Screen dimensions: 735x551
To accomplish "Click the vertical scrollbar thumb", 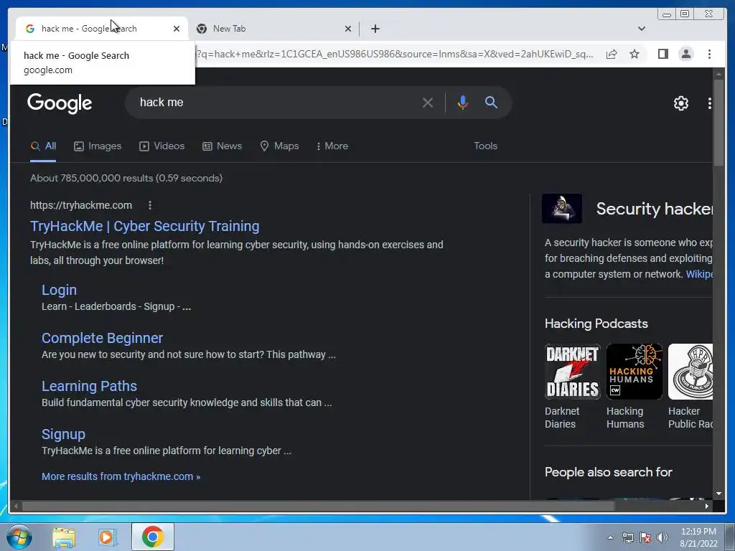I will pyautogui.click(x=718, y=123).
